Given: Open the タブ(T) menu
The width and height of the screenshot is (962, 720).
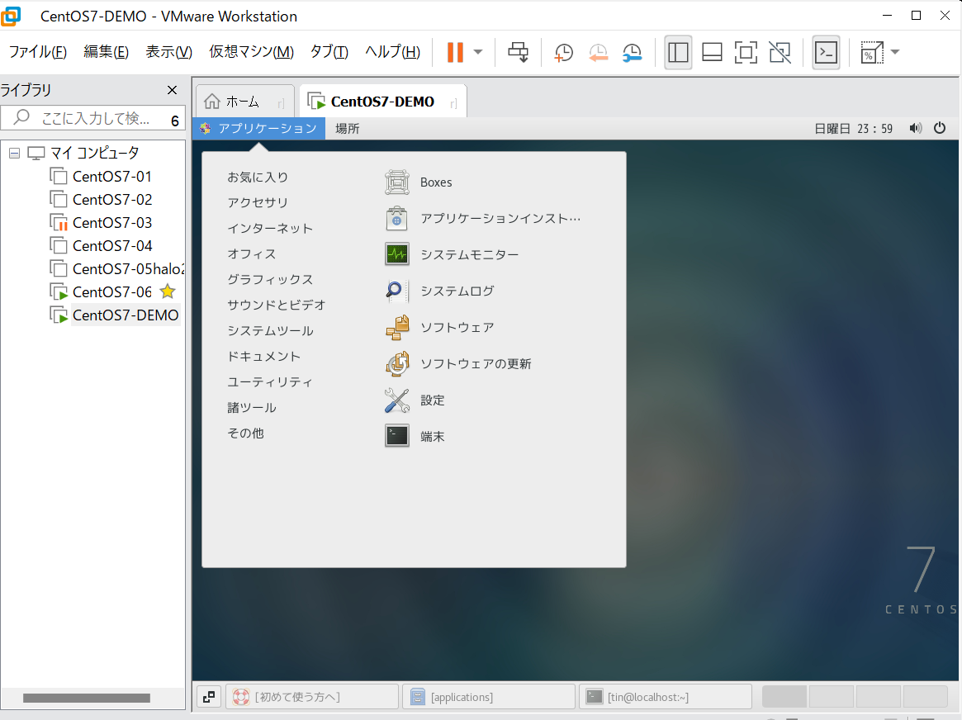Looking at the screenshot, I should click(x=329, y=52).
